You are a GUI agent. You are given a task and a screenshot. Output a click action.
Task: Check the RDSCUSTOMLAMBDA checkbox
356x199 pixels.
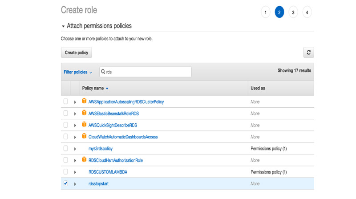65,171
